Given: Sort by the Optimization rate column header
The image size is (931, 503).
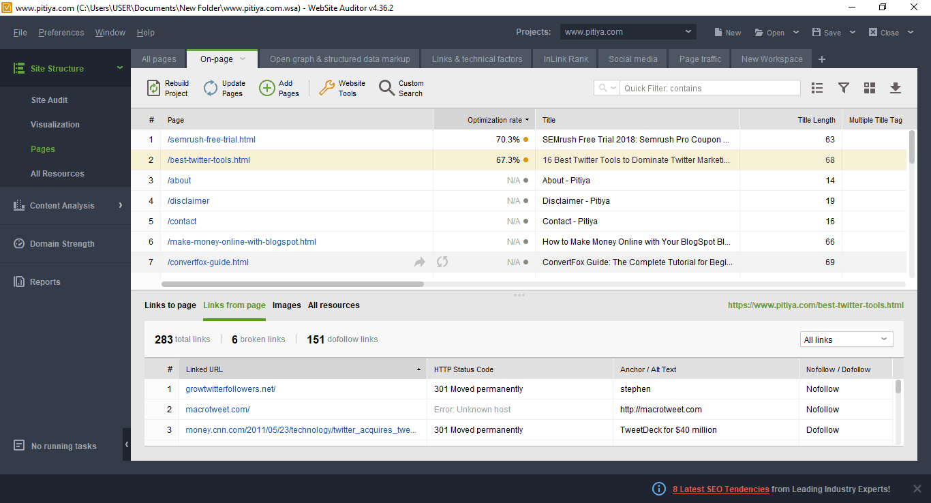Looking at the screenshot, I should [484, 120].
